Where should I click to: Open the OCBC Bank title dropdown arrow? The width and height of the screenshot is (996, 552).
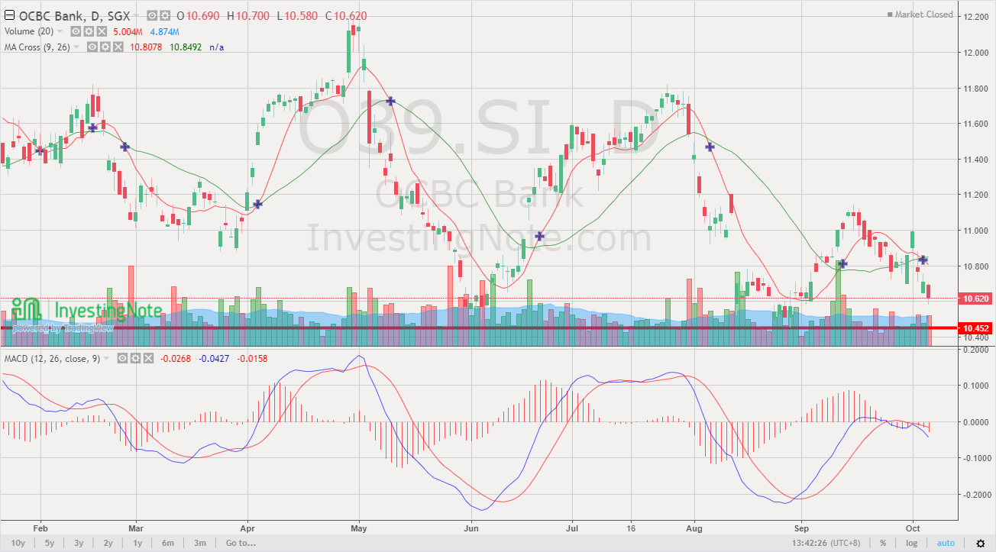click(x=136, y=15)
